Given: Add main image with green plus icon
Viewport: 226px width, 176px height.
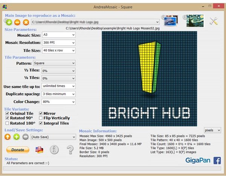Looking at the screenshot, I should (x=9, y=22).
